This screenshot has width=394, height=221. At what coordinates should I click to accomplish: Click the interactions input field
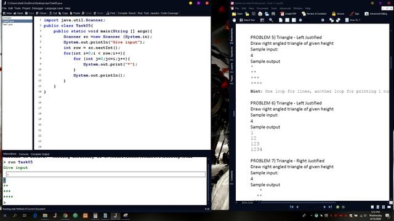point(105,174)
